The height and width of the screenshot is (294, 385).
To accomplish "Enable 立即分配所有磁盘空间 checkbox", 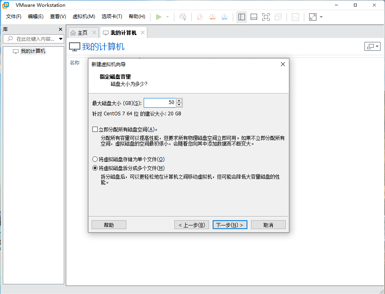I will (x=95, y=129).
